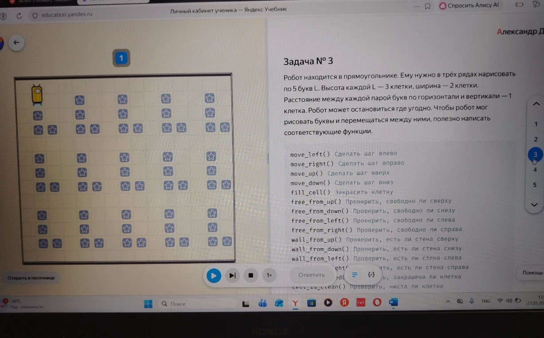544x338 pixels.
Task: Click the move_left() command text
Action: click(310, 154)
